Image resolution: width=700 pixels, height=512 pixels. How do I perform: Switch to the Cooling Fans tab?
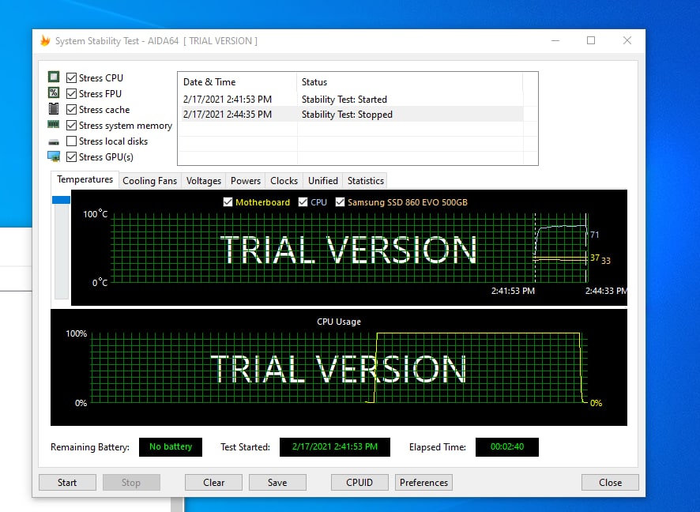pos(150,181)
